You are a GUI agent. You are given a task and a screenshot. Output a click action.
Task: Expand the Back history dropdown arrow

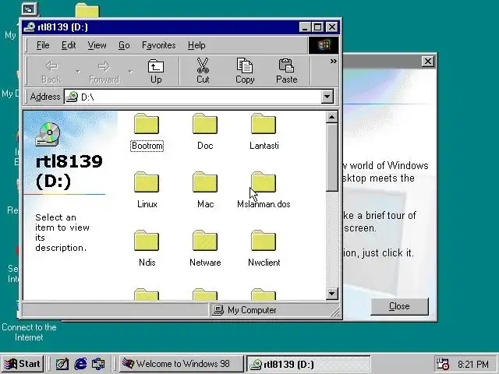[x=78, y=71]
